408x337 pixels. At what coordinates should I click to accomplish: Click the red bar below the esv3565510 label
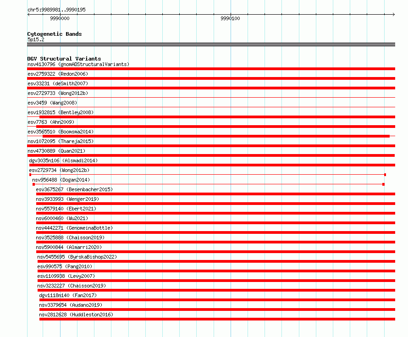click(x=211, y=136)
